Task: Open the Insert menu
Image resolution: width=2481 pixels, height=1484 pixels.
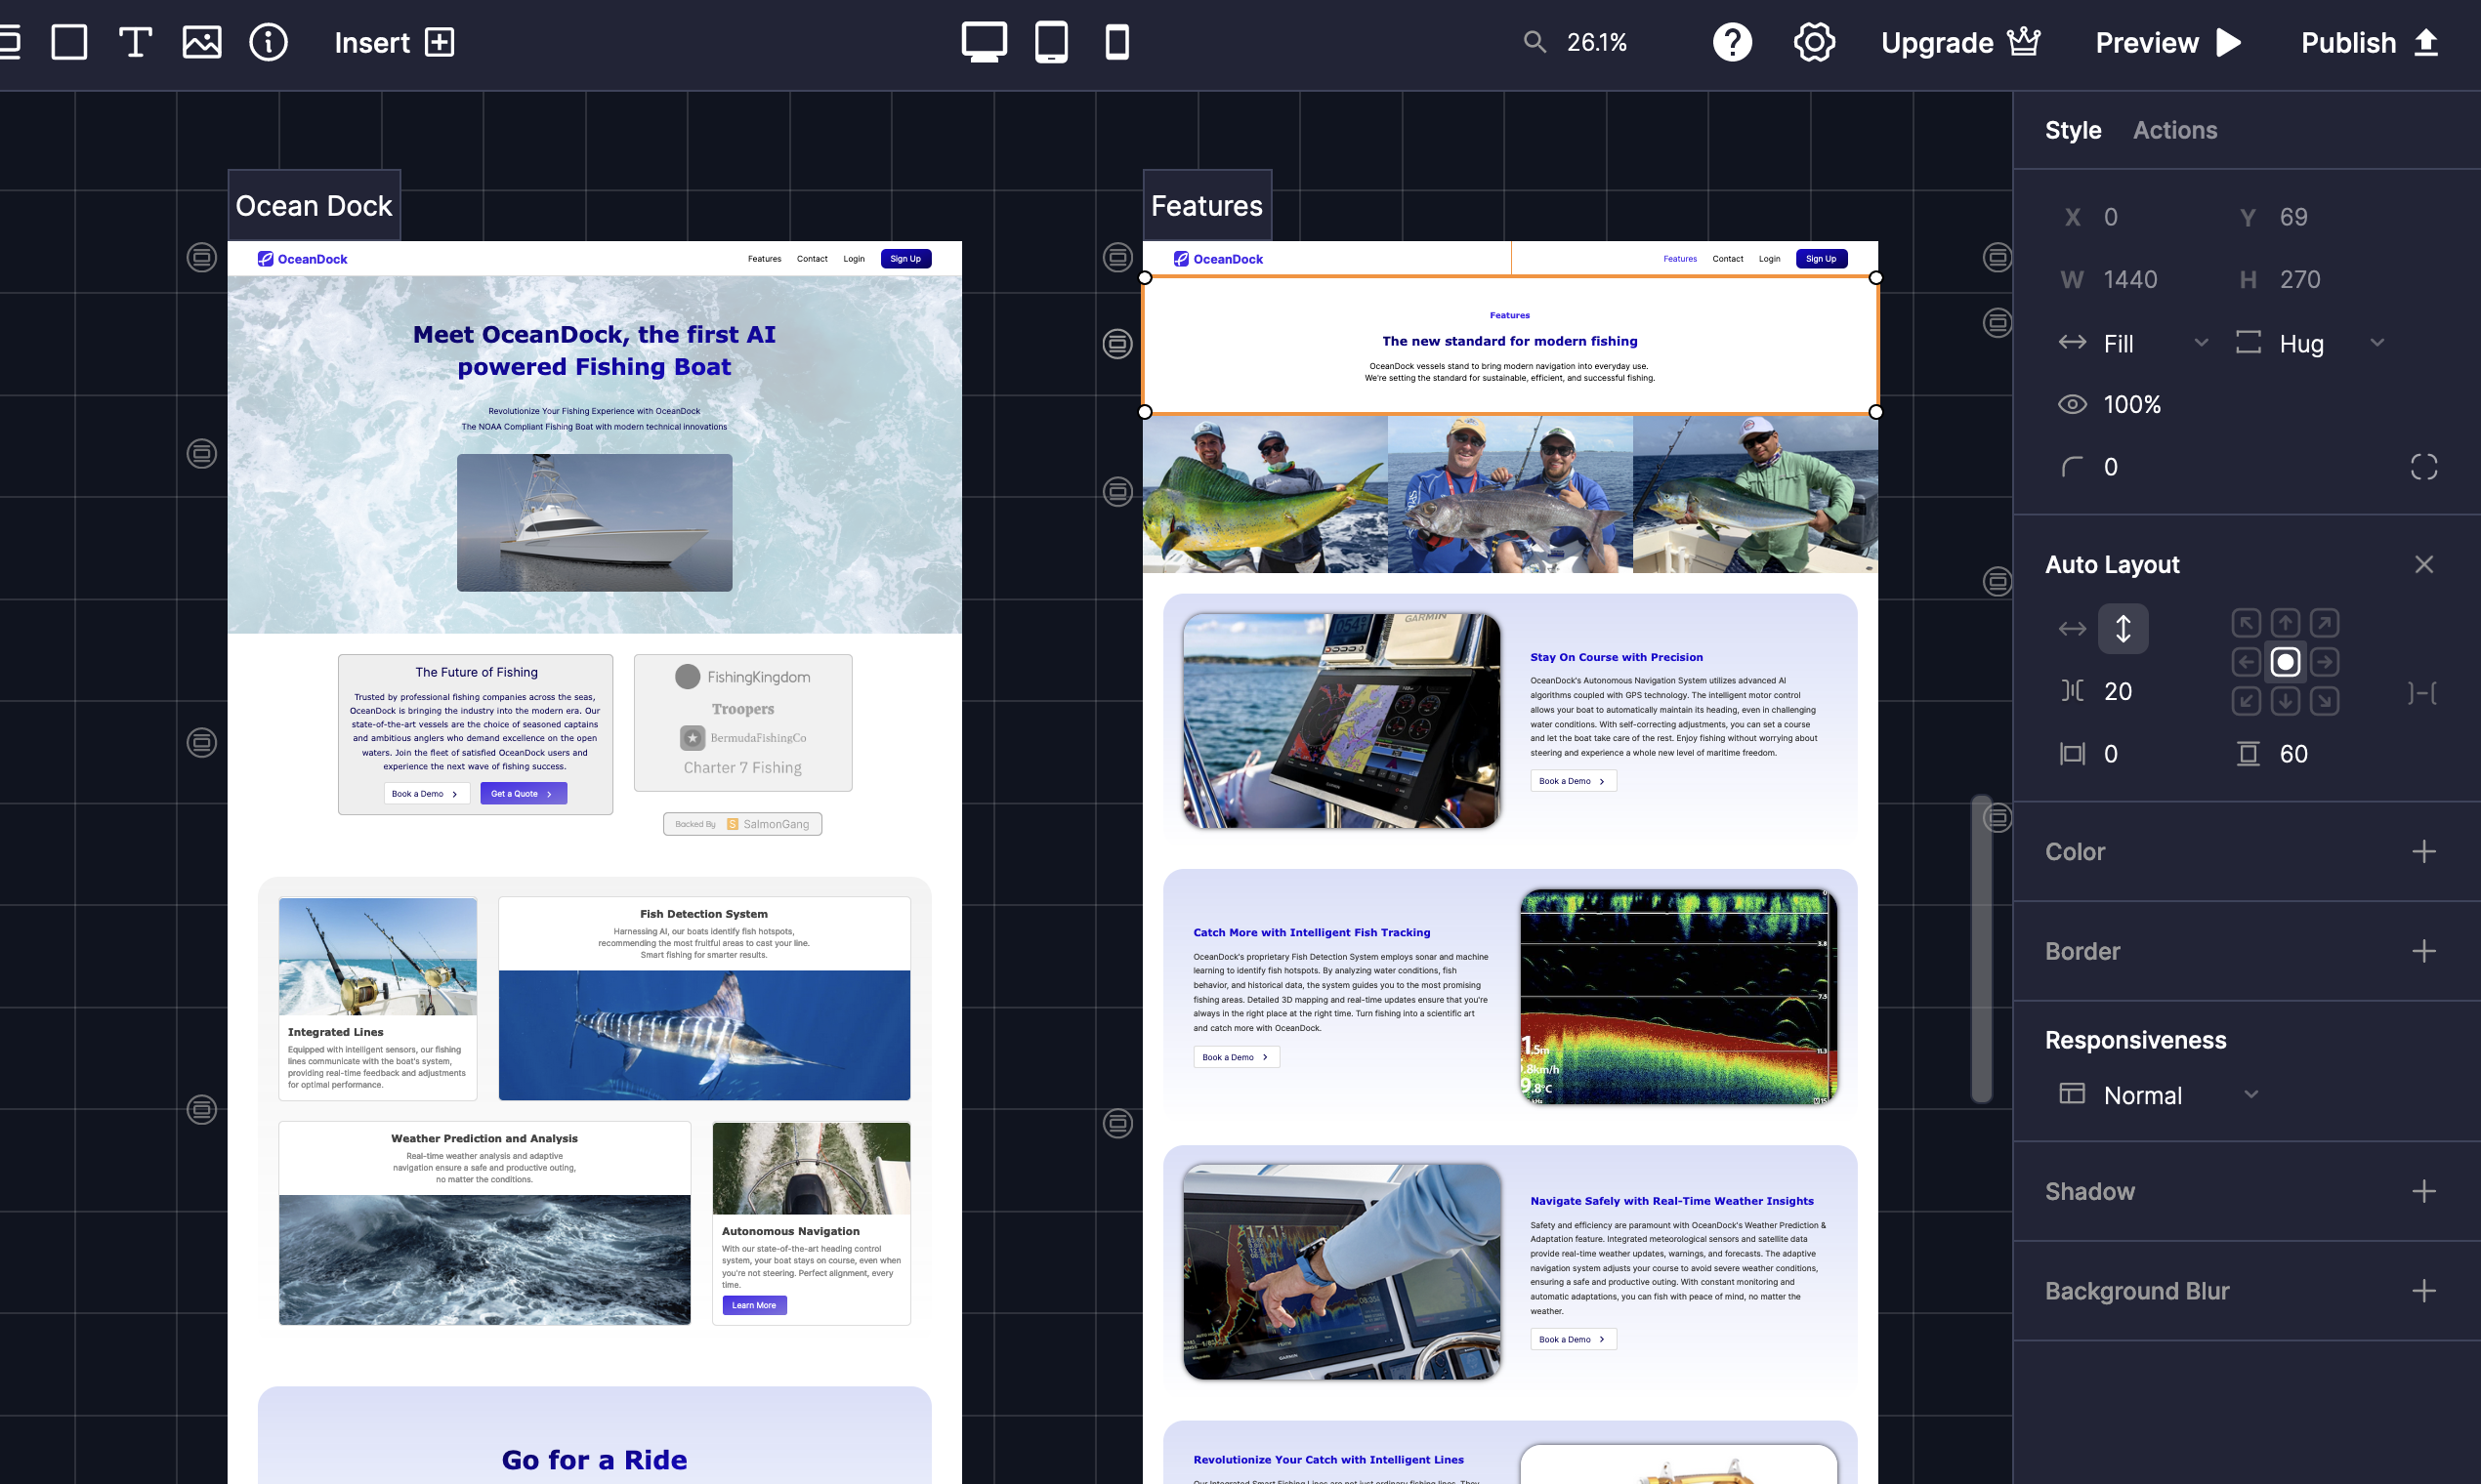Action: (x=395, y=42)
